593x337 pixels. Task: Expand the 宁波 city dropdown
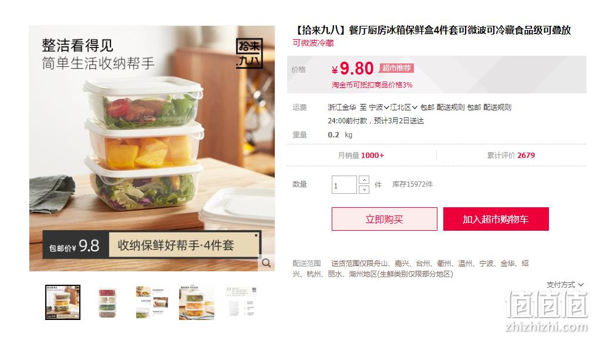point(379,107)
